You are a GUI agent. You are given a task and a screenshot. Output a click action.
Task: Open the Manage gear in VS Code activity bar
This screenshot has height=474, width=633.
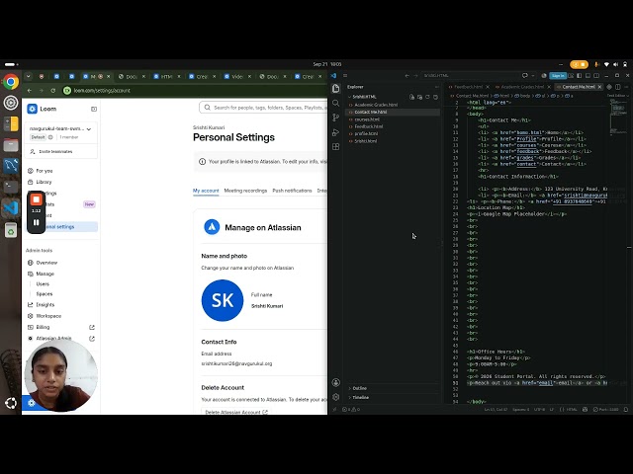click(x=336, y=397)
